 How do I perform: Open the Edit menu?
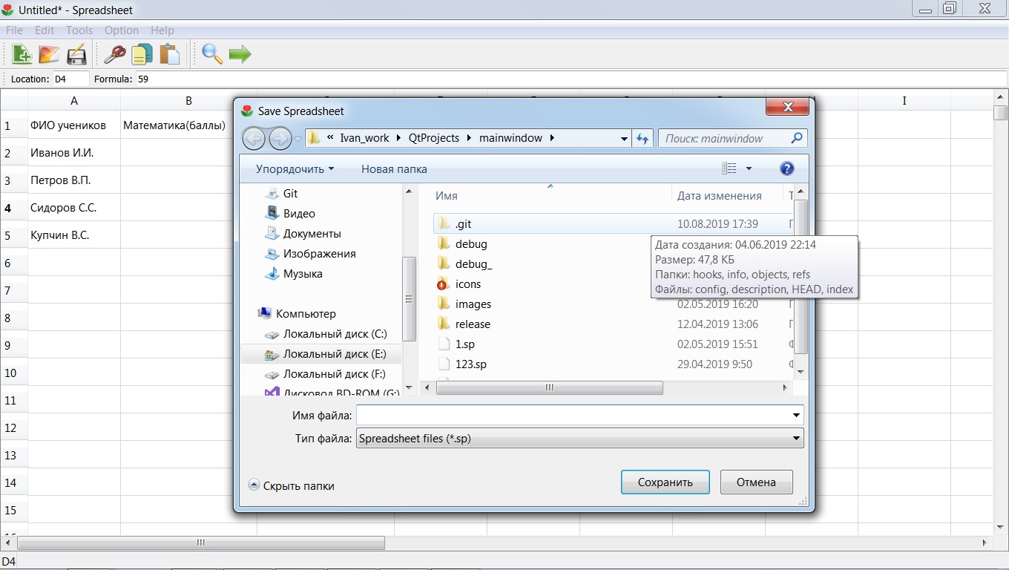coord(45,30)
